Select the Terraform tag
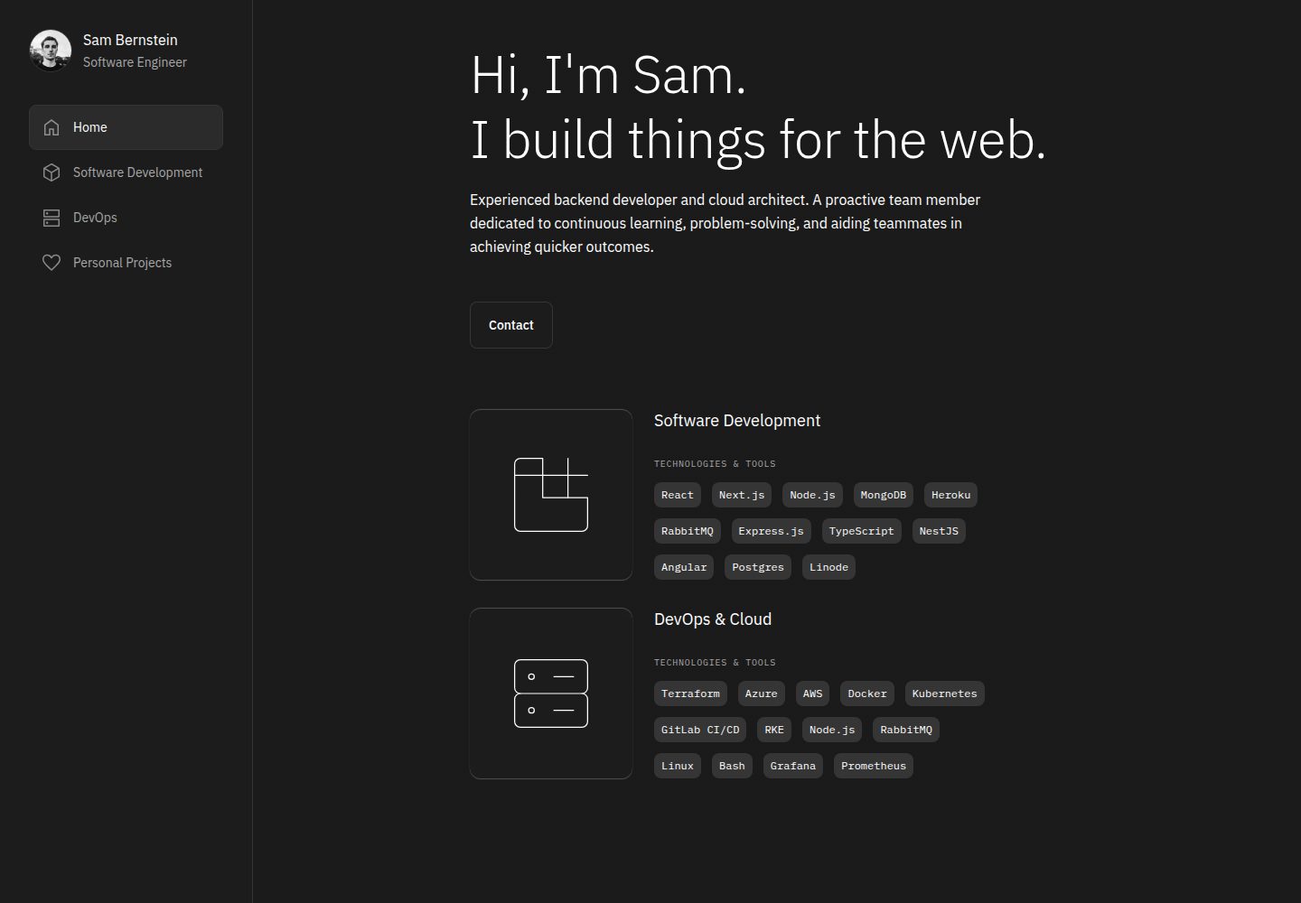This screenshot has width=1301, height=903. [x=690, y=694]
